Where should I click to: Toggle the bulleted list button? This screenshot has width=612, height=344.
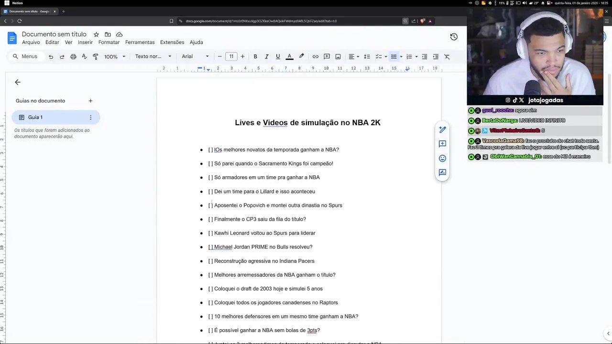[394, 56]
